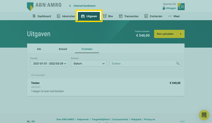Open the Helpcenter footer link
This screenshot has width=212, height=123.
tap(83, 119)
